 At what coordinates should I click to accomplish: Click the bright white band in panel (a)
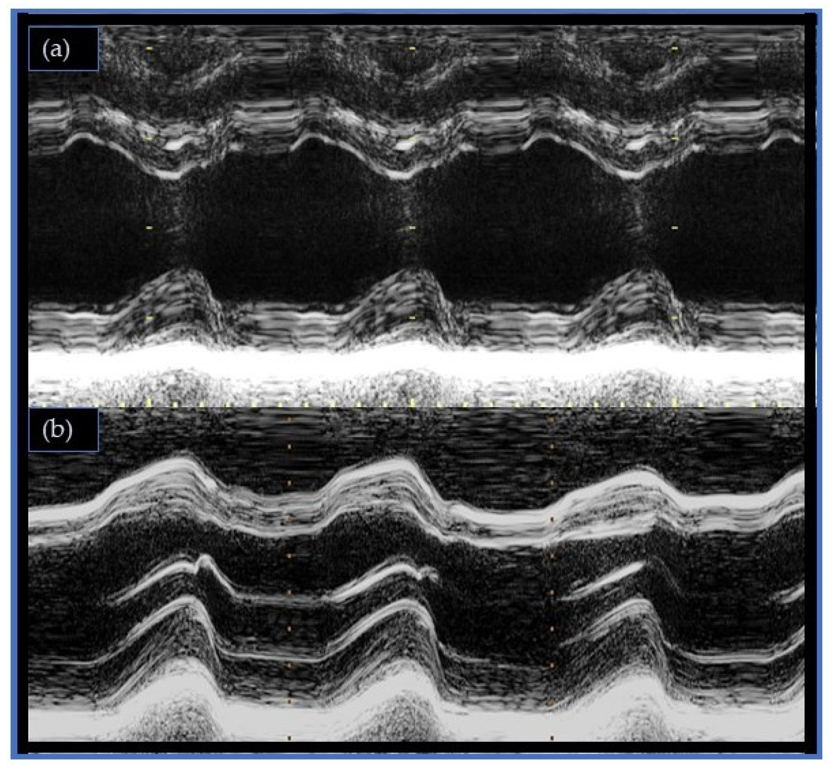pos(416,365)
